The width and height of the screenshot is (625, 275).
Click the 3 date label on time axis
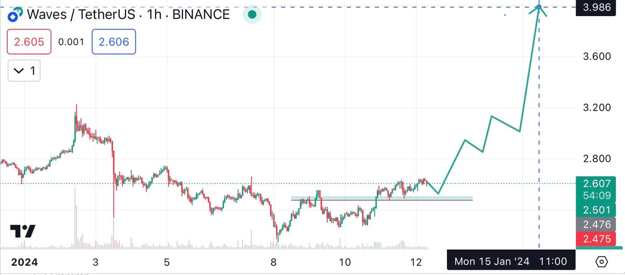(95, 261)
